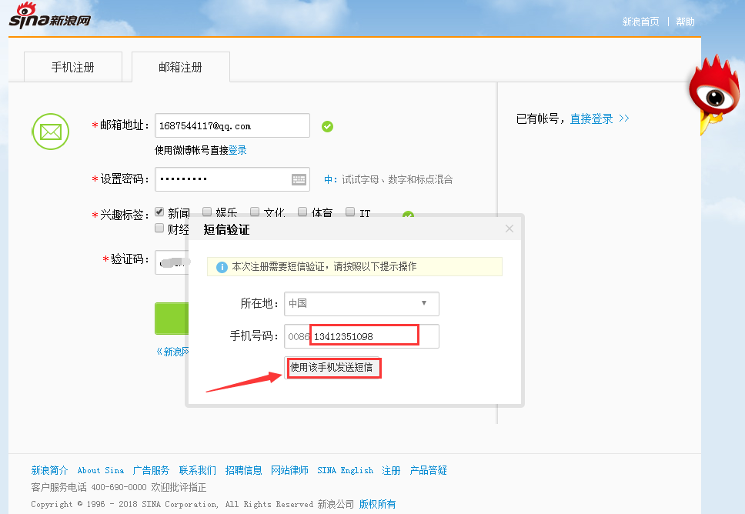Open the 网站律师 footer link
The height and width of the screenshot is (514, 745).
(x=290, y=470)
